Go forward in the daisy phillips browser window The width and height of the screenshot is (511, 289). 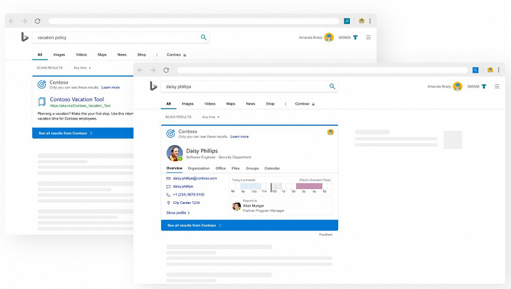click(153, 70)
